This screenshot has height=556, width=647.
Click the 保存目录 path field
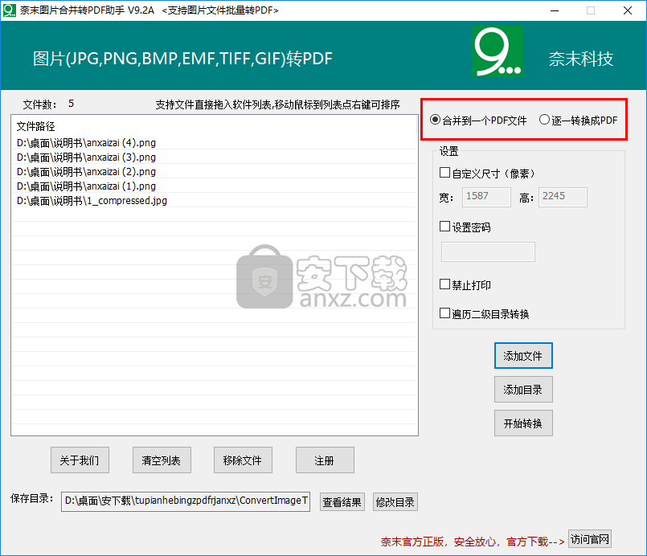tap(186, 501)
